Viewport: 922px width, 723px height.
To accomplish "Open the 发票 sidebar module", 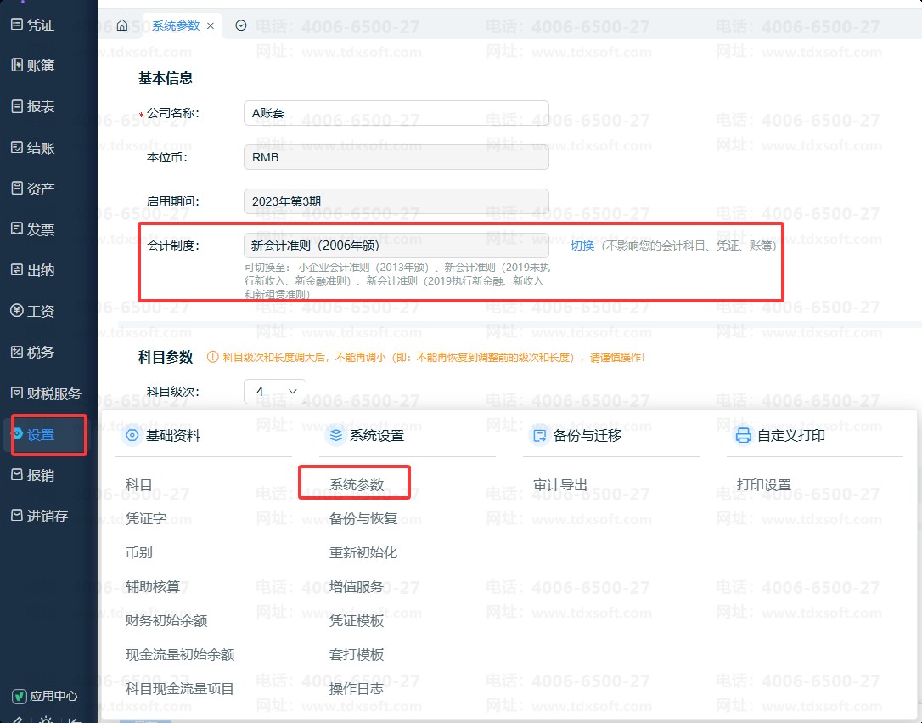I will (40, 229).
